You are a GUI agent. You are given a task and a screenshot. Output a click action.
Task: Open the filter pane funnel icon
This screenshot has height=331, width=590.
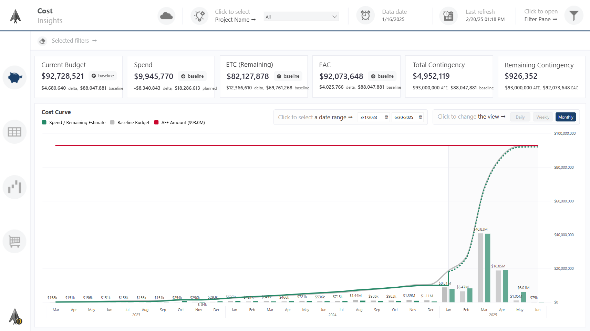pos(574,15)
